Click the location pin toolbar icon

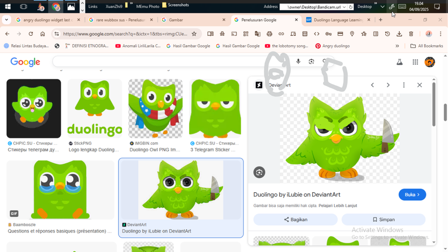click(352, 34)
